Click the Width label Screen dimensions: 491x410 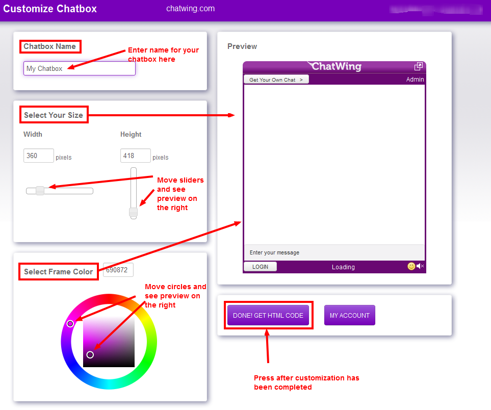point(33,134)
